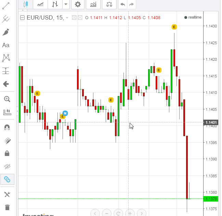The width and height of the screenshot is (222, 216).
Task: Click the 1.1430 price scale label
Action: coord(211,26)
